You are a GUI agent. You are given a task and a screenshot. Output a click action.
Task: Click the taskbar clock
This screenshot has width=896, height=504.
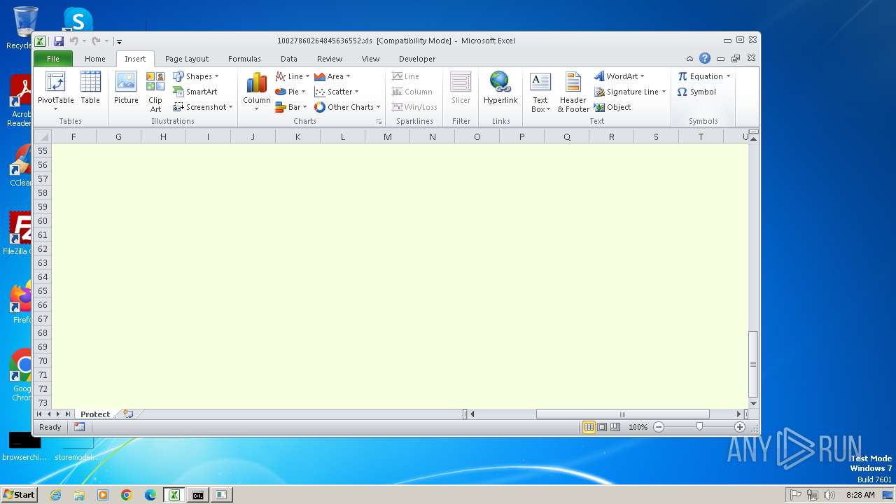coord(860,495)
